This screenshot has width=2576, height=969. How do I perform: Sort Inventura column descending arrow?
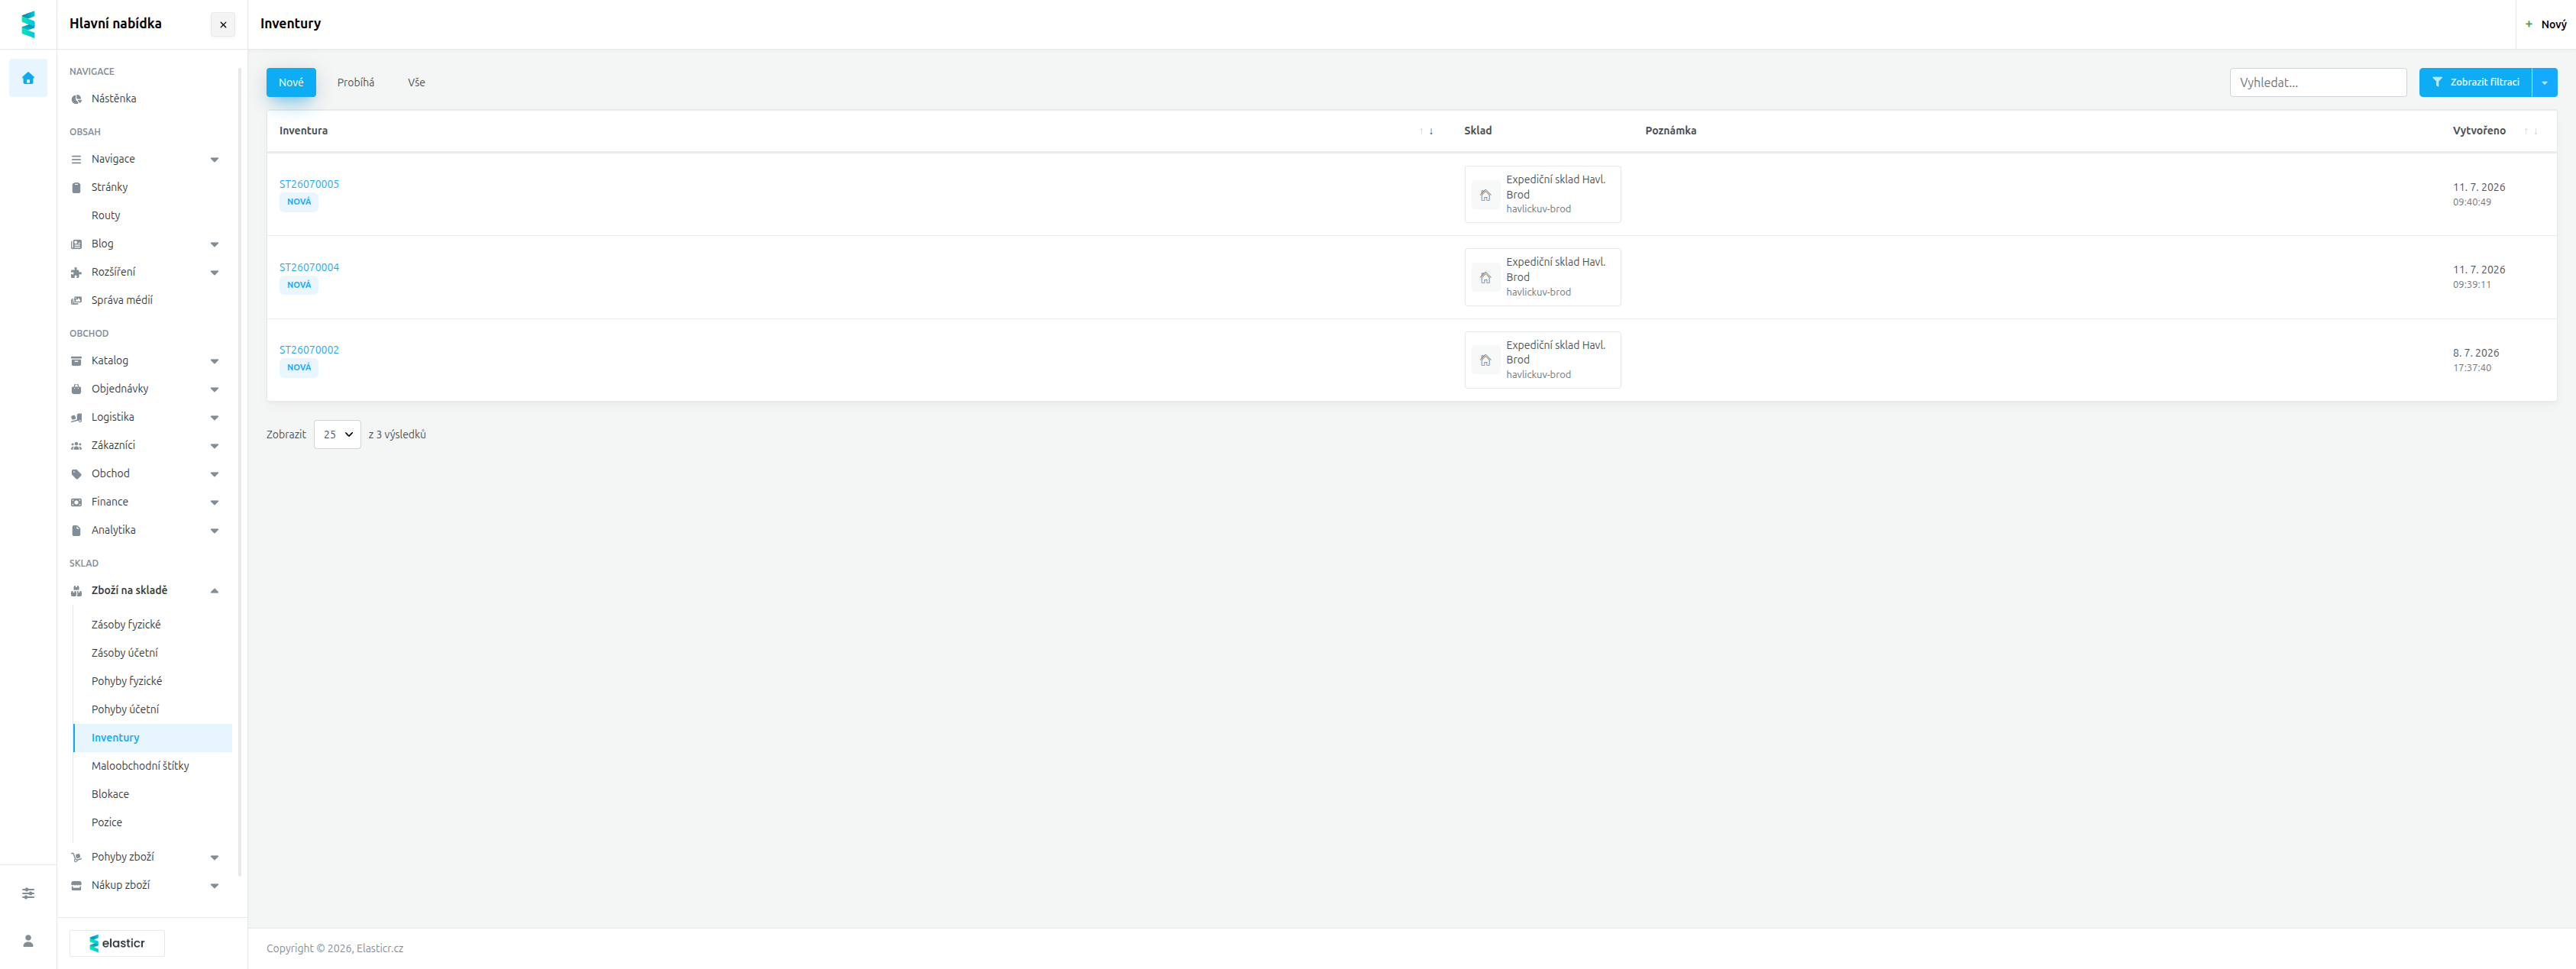pos(1431,131)
